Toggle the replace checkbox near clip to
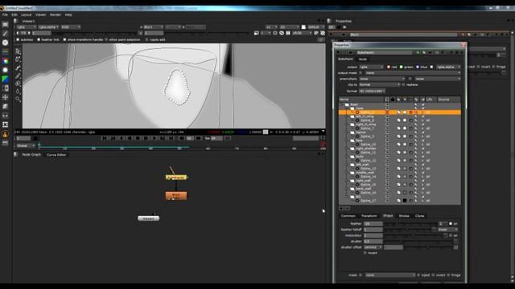The width and height of the screenshot is (515, 289). (404, 85)
